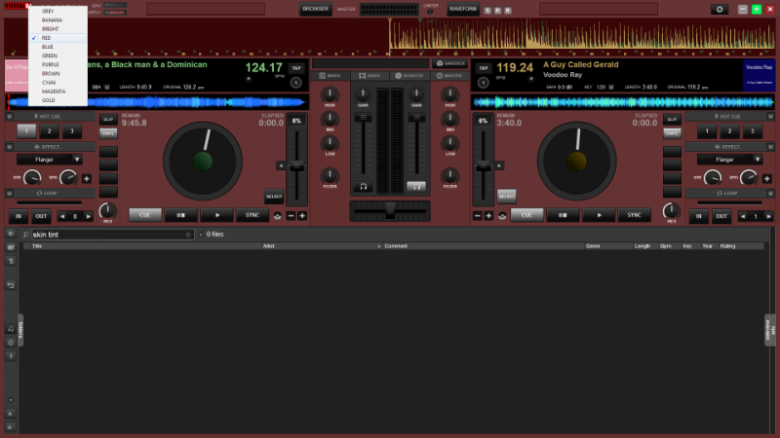Click the right deck headphone cue icon

[416, 186]
